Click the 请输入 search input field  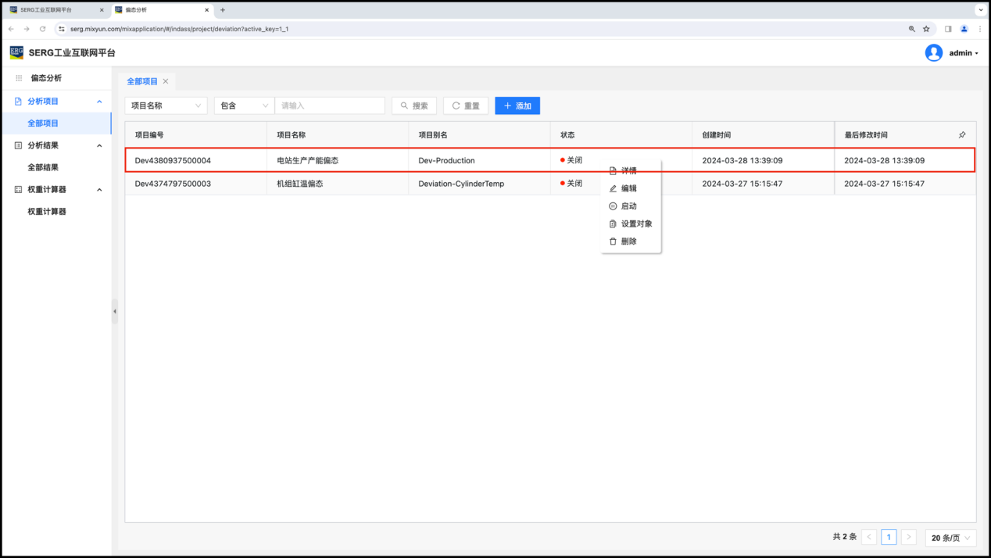[329, 106]
